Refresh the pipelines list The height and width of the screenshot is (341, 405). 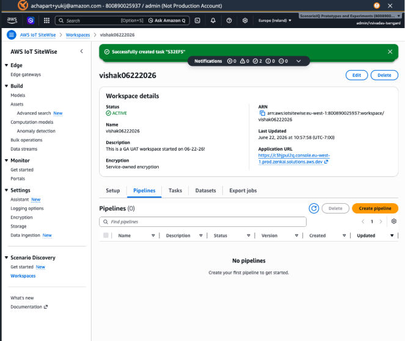coord(314,208)
